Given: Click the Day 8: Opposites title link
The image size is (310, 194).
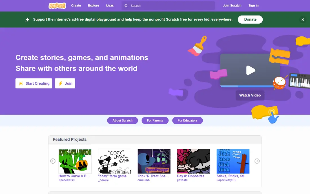Looking at the screenshot, I should (191, 176).
